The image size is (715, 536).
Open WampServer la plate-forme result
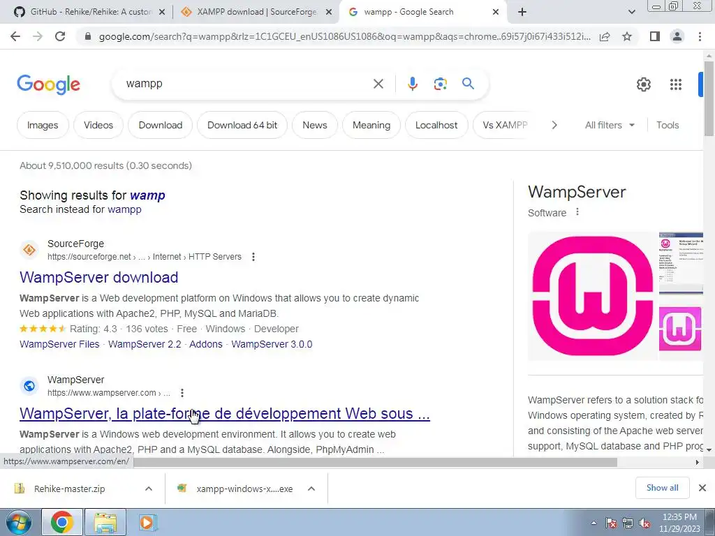(225, 413)
